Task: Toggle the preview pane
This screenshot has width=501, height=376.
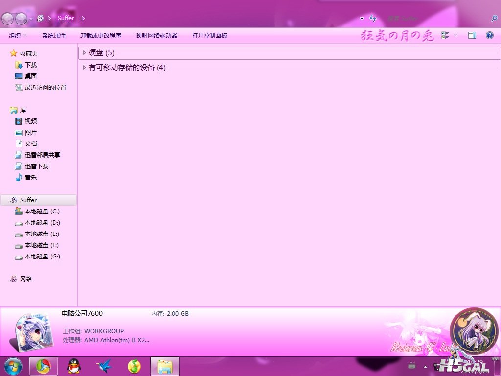Action: point(472,35)
